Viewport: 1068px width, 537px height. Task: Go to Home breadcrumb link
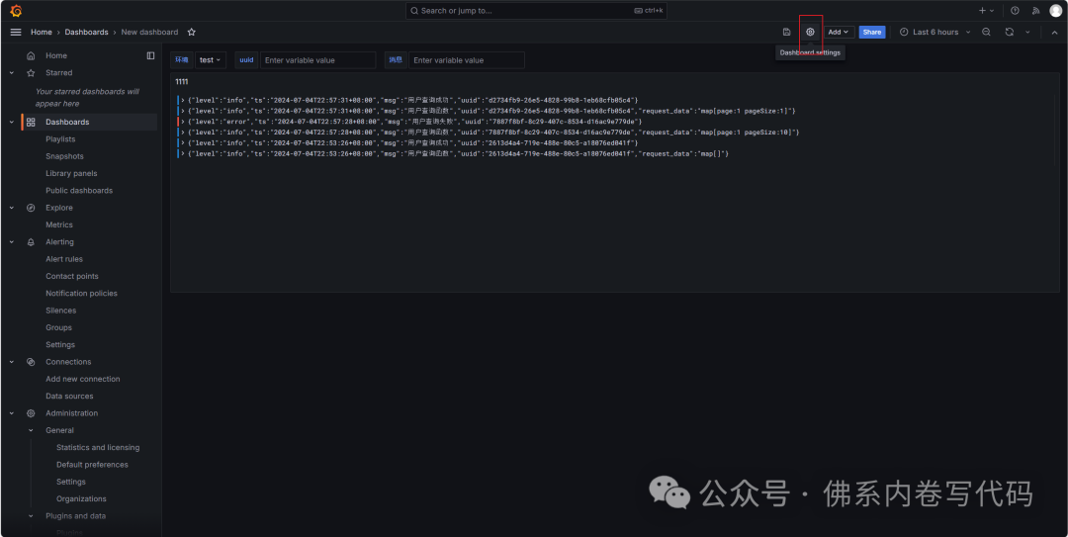[x=41, y=32]
